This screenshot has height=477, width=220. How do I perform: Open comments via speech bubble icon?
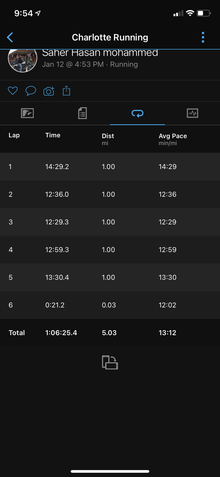(x=31, y=91)
